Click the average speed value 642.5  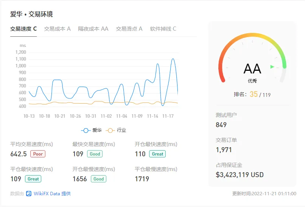tap(19, 154)
